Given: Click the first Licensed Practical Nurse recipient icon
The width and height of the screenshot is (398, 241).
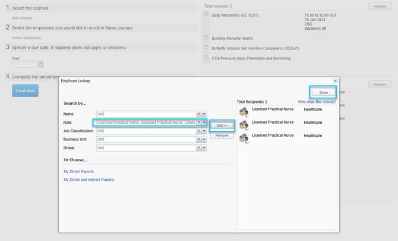Looking at the screenshot, I should pos(243,112).
